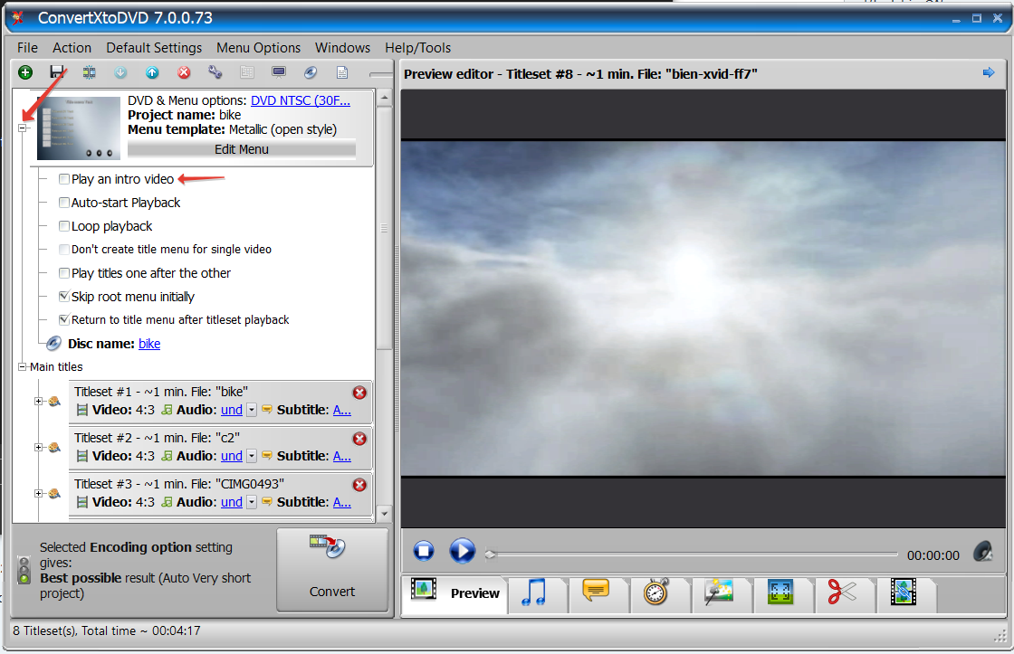Click the traffic light encoding quality indicator
Screen dimensions: 1014x654
pos(24,570)
